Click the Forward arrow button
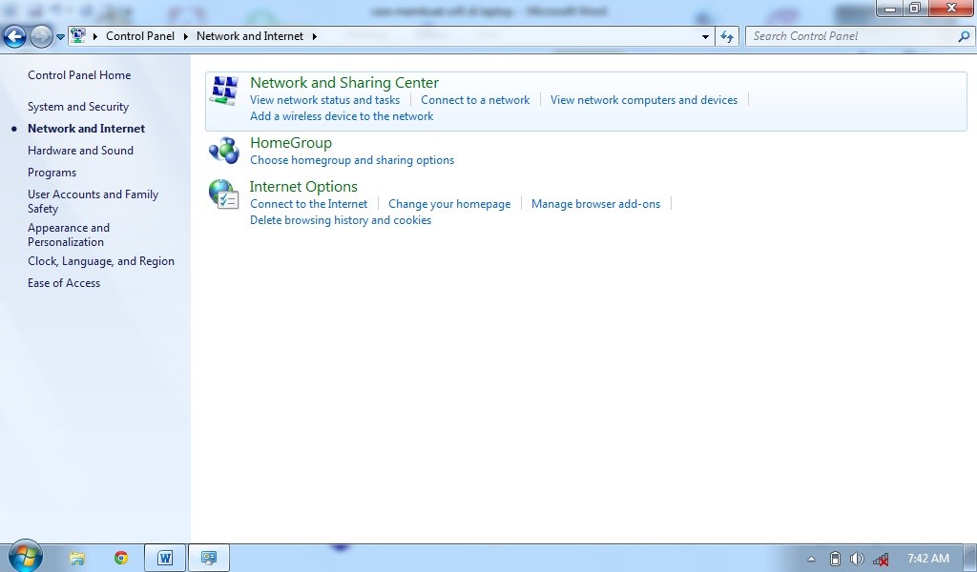 click(41, 37)
